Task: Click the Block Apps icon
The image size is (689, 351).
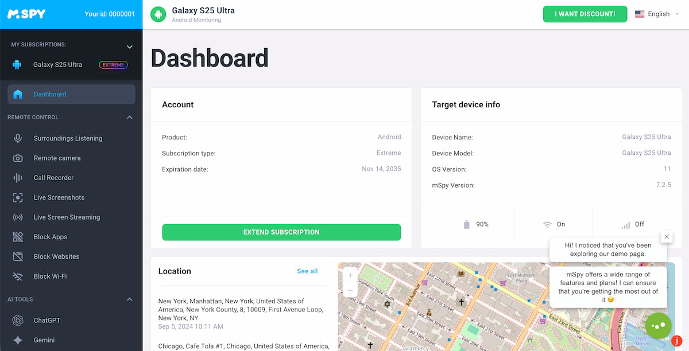Action: point(18,237)
